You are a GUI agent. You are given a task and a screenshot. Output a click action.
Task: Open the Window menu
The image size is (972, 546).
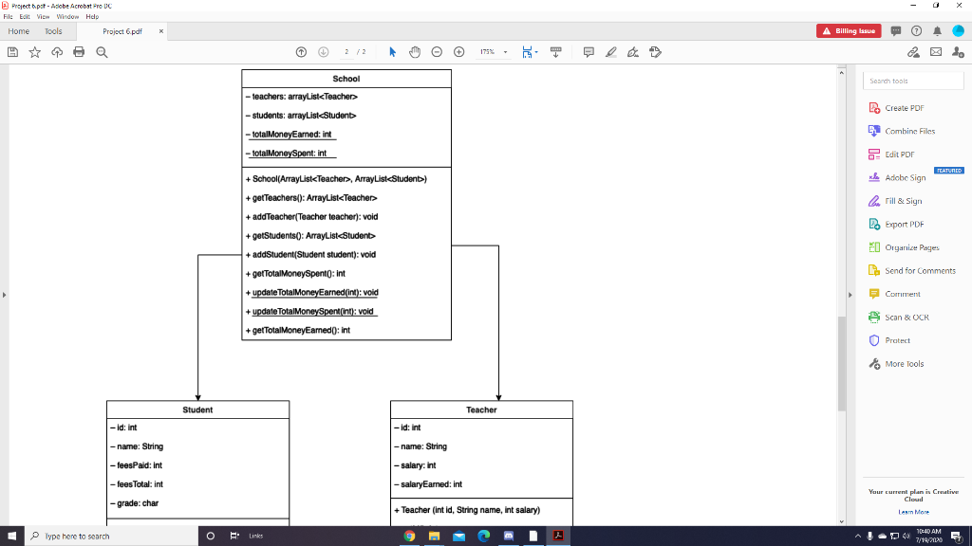tap(67, 17)
